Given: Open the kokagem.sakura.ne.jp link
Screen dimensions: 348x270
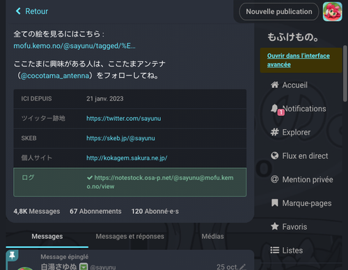Looking at the screenshot, I should point(127,158).
